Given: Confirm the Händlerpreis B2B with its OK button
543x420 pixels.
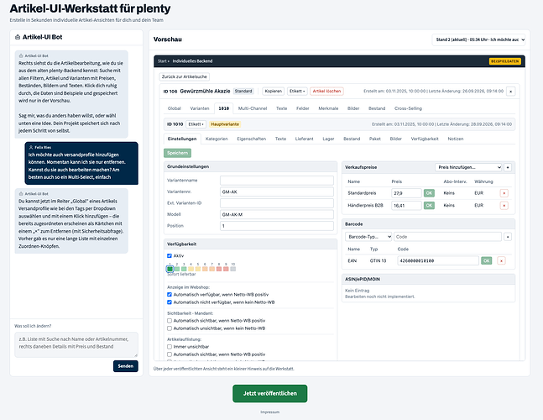Looking at the screenshot, I should (429, 206).
